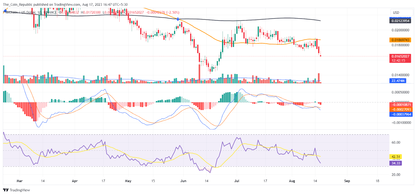Click the TradingView logo icon at bottom
Viewport: 417px width, 195px height.
[6, 190]
